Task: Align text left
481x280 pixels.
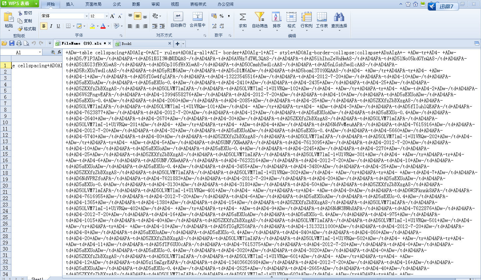Action: click(x=130, y=26)
